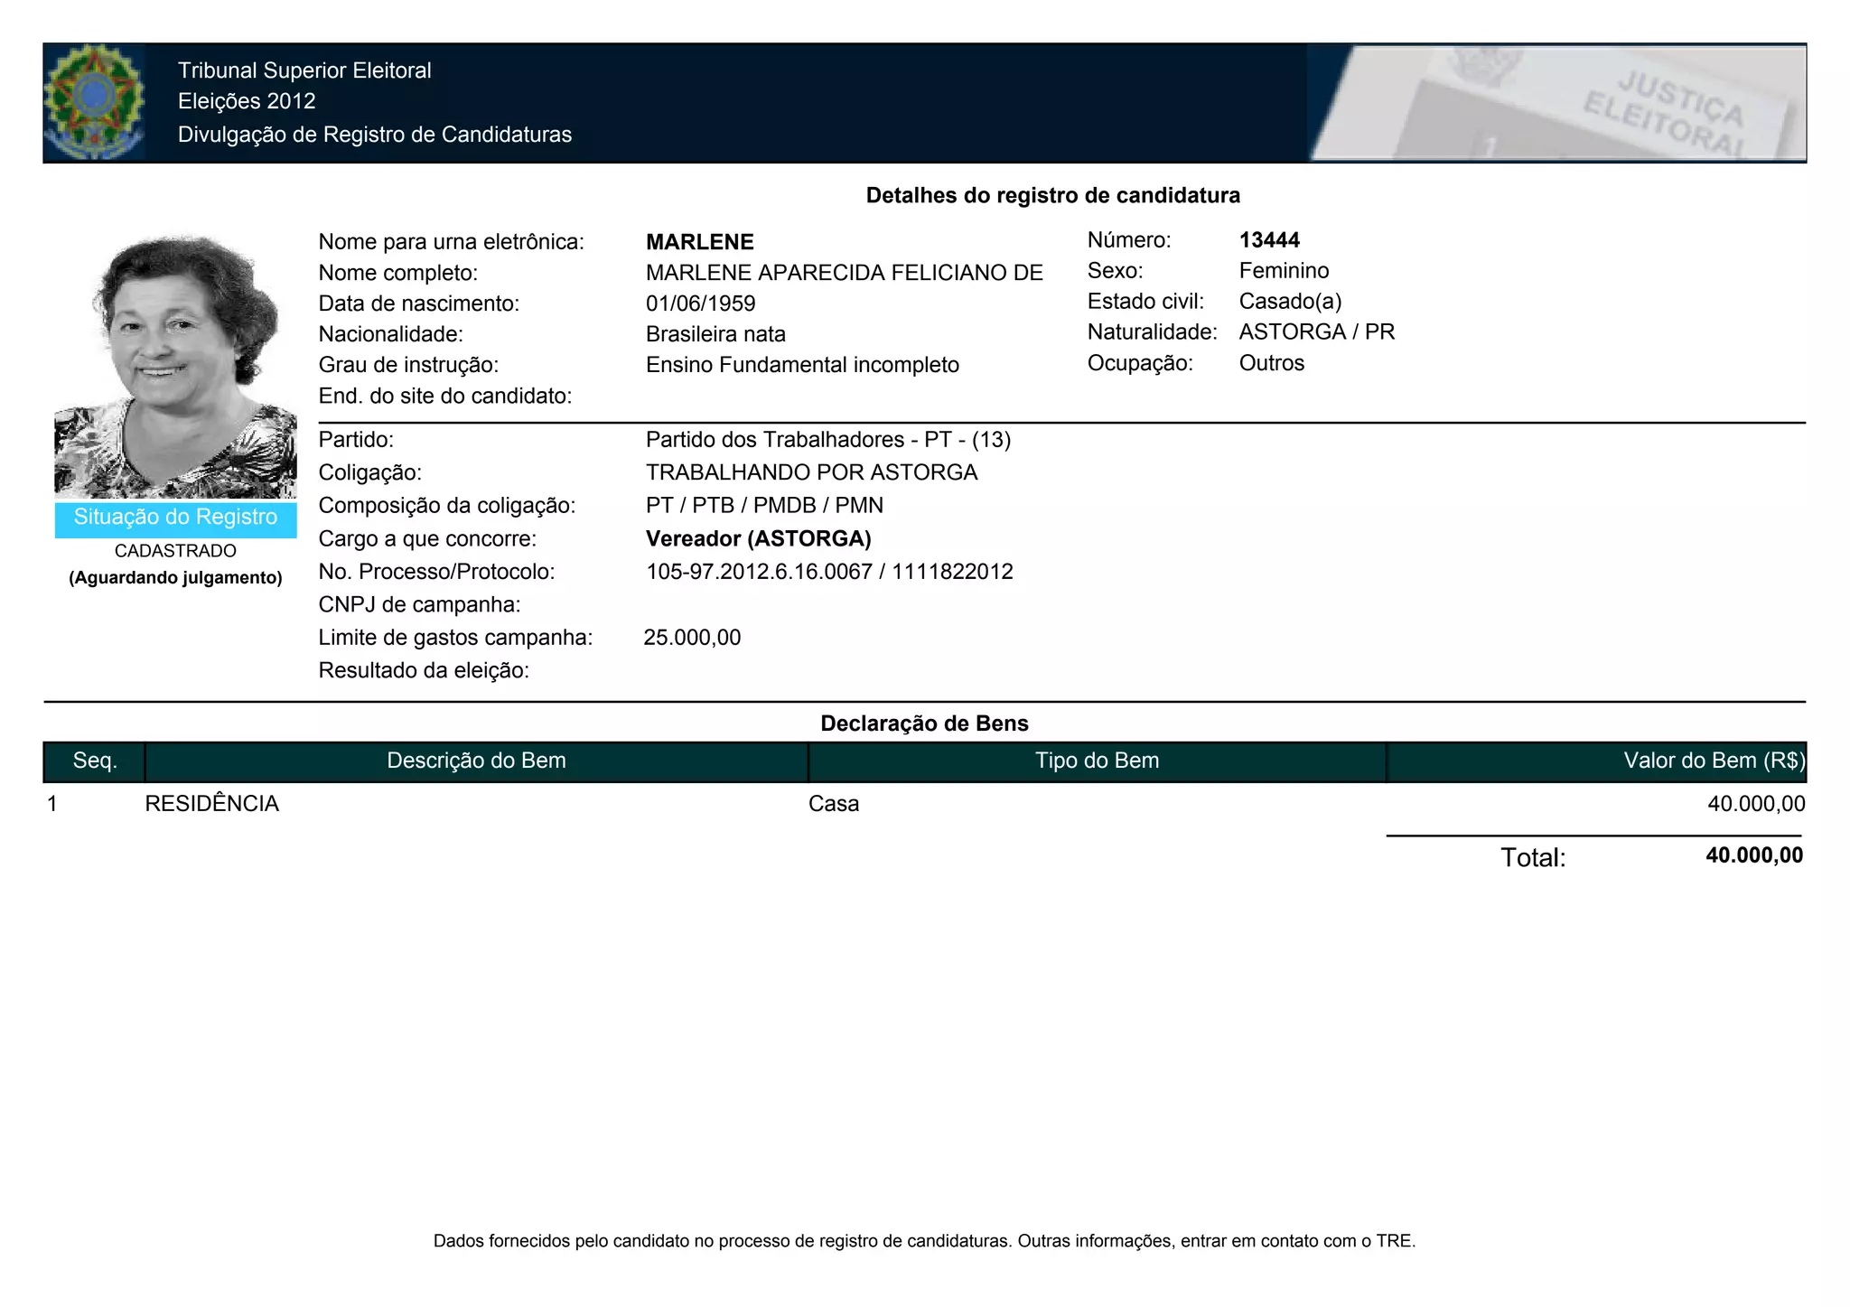Click the Tipo do Bem column header
Image resolution: width=1850 pixels, height=1307 pixels.
click(x=1097, y=761)
